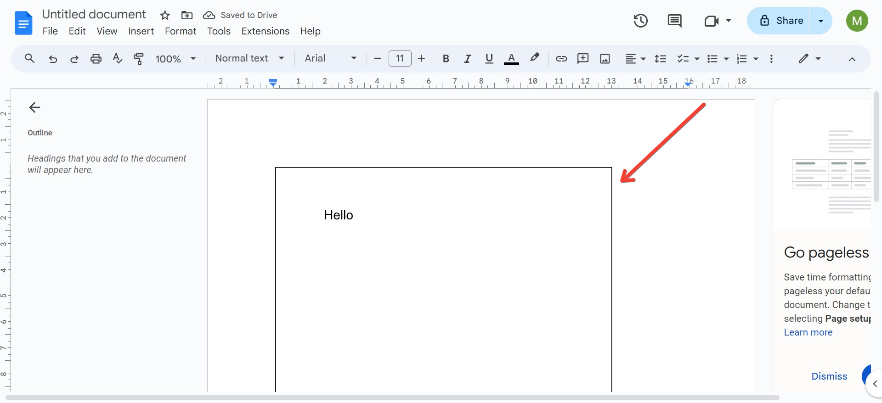Toggle italic formatting
Screen dimensions: 882x403
[467, 59]
